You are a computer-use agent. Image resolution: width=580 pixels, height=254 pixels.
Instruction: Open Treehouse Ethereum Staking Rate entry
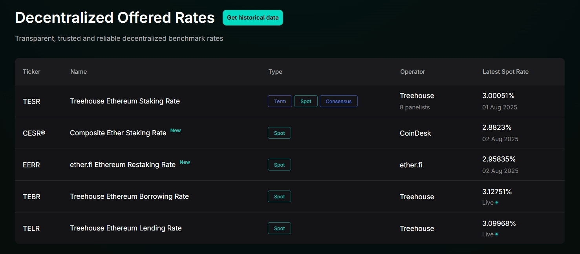tap(125, 101)
